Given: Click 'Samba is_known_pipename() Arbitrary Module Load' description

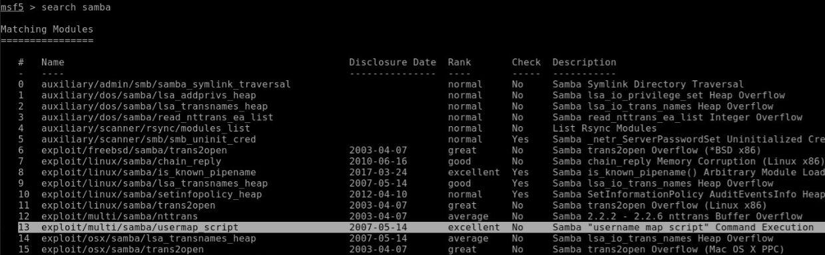Looking at the screenshot, I should [688, 172].
